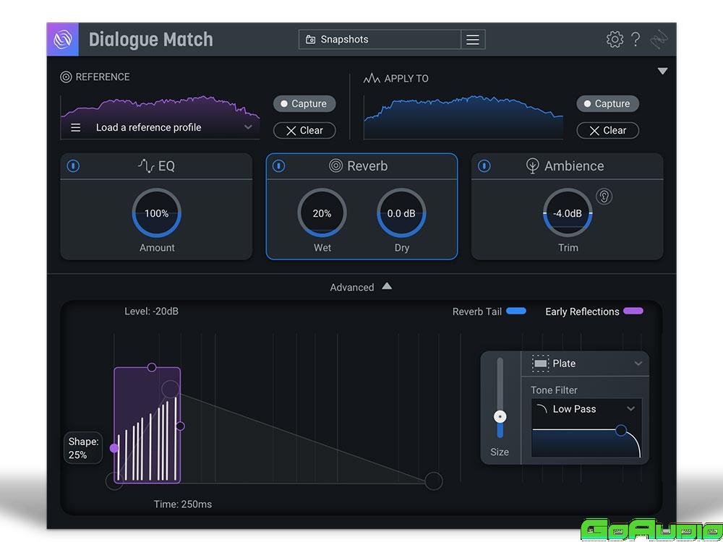Click the "Tone Filter" label
This screenshot has width=723, height=542.
coord(554,390)
